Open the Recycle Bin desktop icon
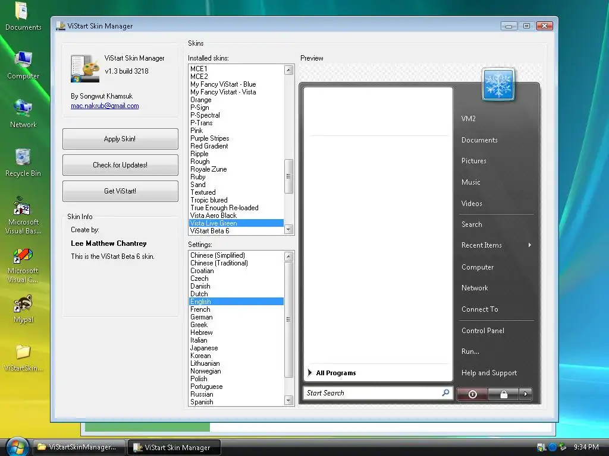 coord(23,163)
